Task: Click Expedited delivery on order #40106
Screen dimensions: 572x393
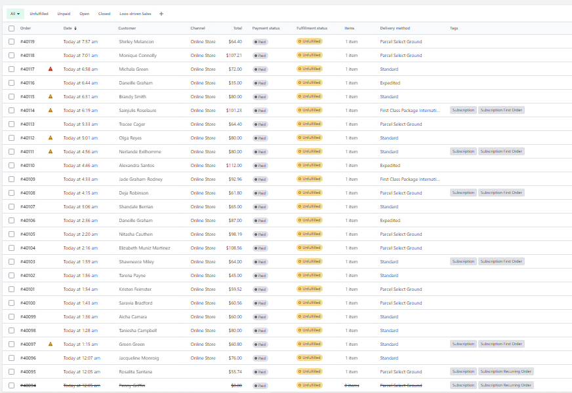Action: (390, 220)
